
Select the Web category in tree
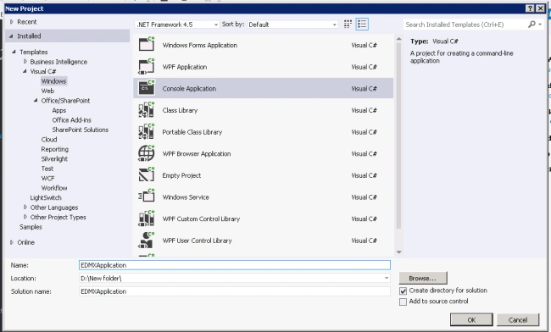coord(47,91)
